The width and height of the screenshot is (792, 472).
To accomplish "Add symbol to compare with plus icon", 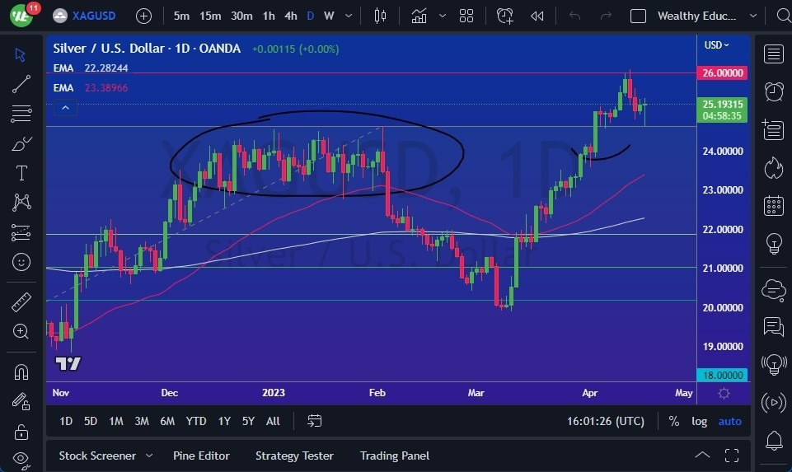I will click(x=144, y=16).
